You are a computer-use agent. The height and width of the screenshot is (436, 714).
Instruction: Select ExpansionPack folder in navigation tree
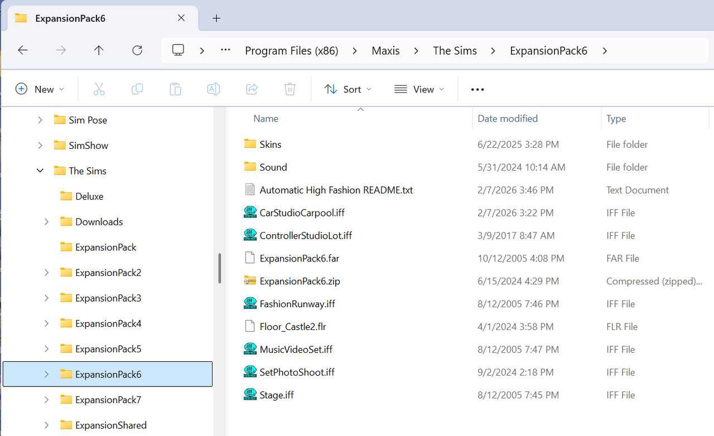click(106, 247)
